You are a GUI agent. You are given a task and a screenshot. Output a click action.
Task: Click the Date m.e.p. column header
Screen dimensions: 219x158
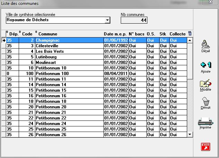(x=115, y=34)
